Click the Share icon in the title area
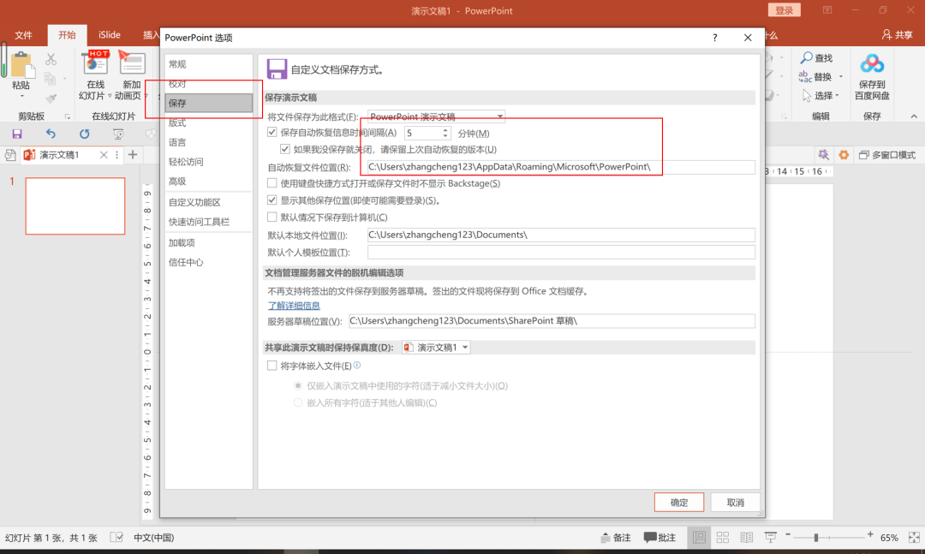 [886, 35]
